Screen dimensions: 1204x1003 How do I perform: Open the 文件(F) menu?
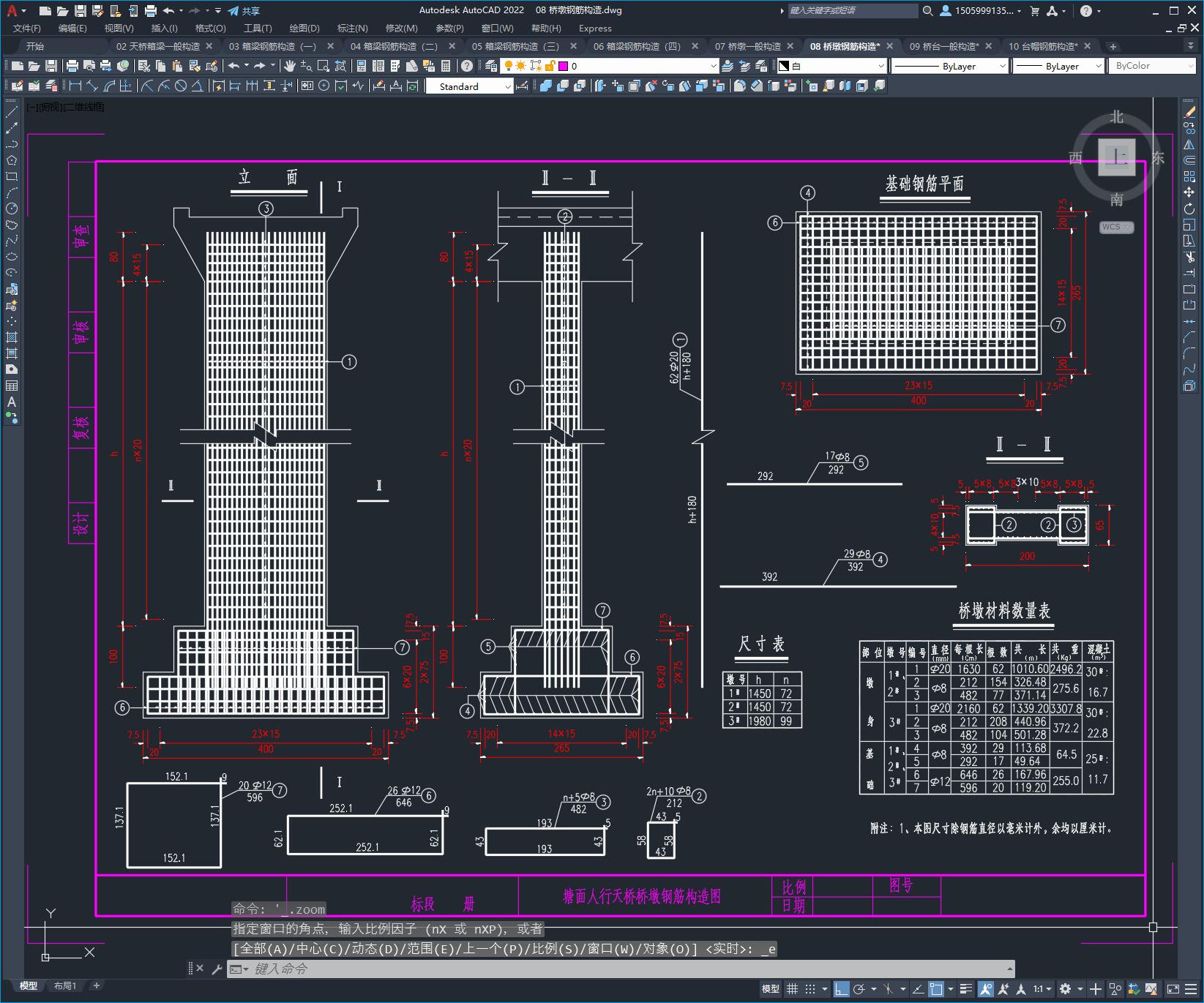click(27, 28)
